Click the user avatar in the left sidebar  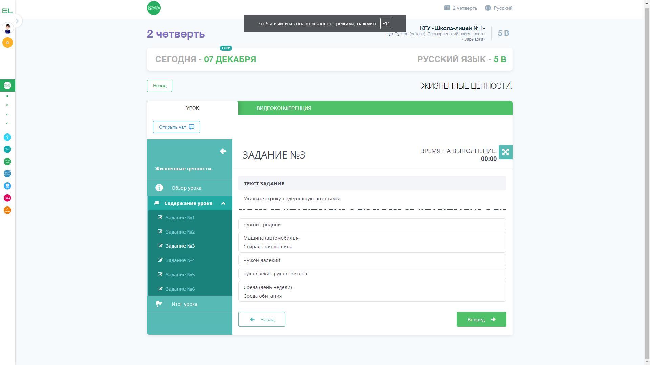7,28
